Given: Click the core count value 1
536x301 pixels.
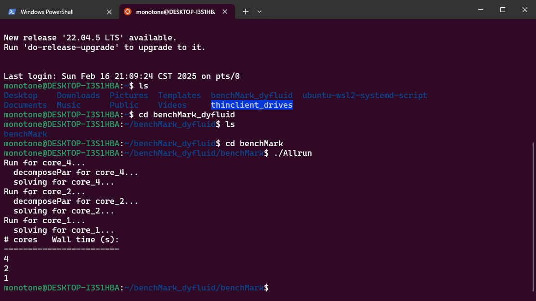Looking at the screenshot, I should click(6, 278).
